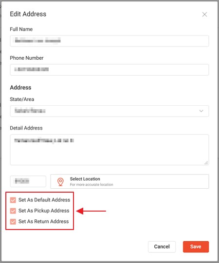Viewport: 219px width, 263px height.
Task: Cancel editing the address
Action: [x=162, y=247]
